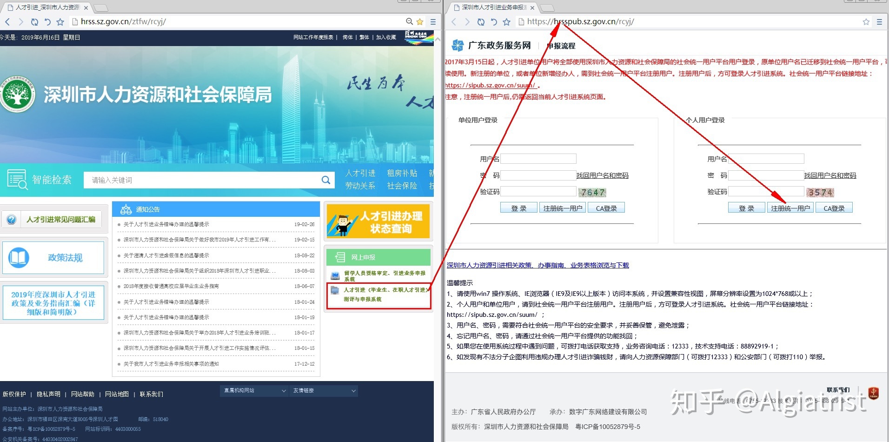Image resolution: width=889 pixels, height=442 pixels.
Task: Click magnifier icon in left browser address bar
Action: coord(409,21)
